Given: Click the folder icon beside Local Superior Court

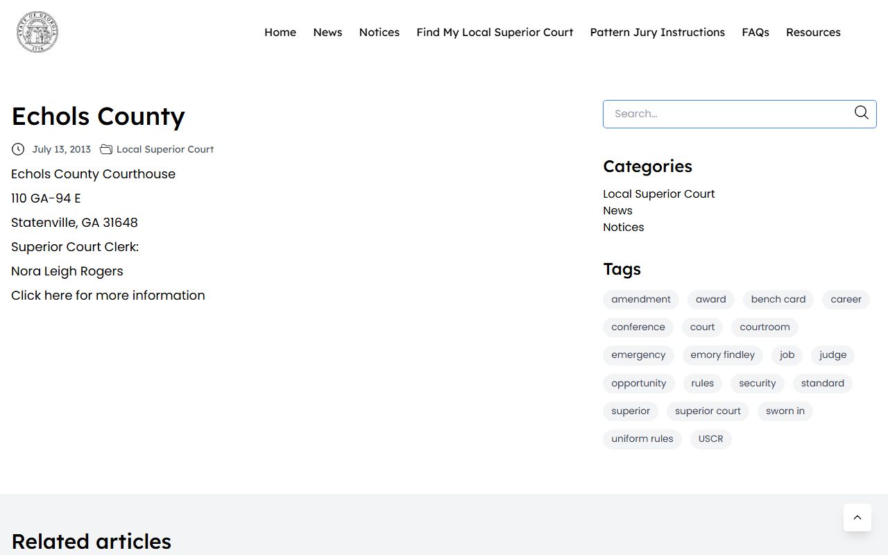Looking at the screenshot, I should point(106,149).
